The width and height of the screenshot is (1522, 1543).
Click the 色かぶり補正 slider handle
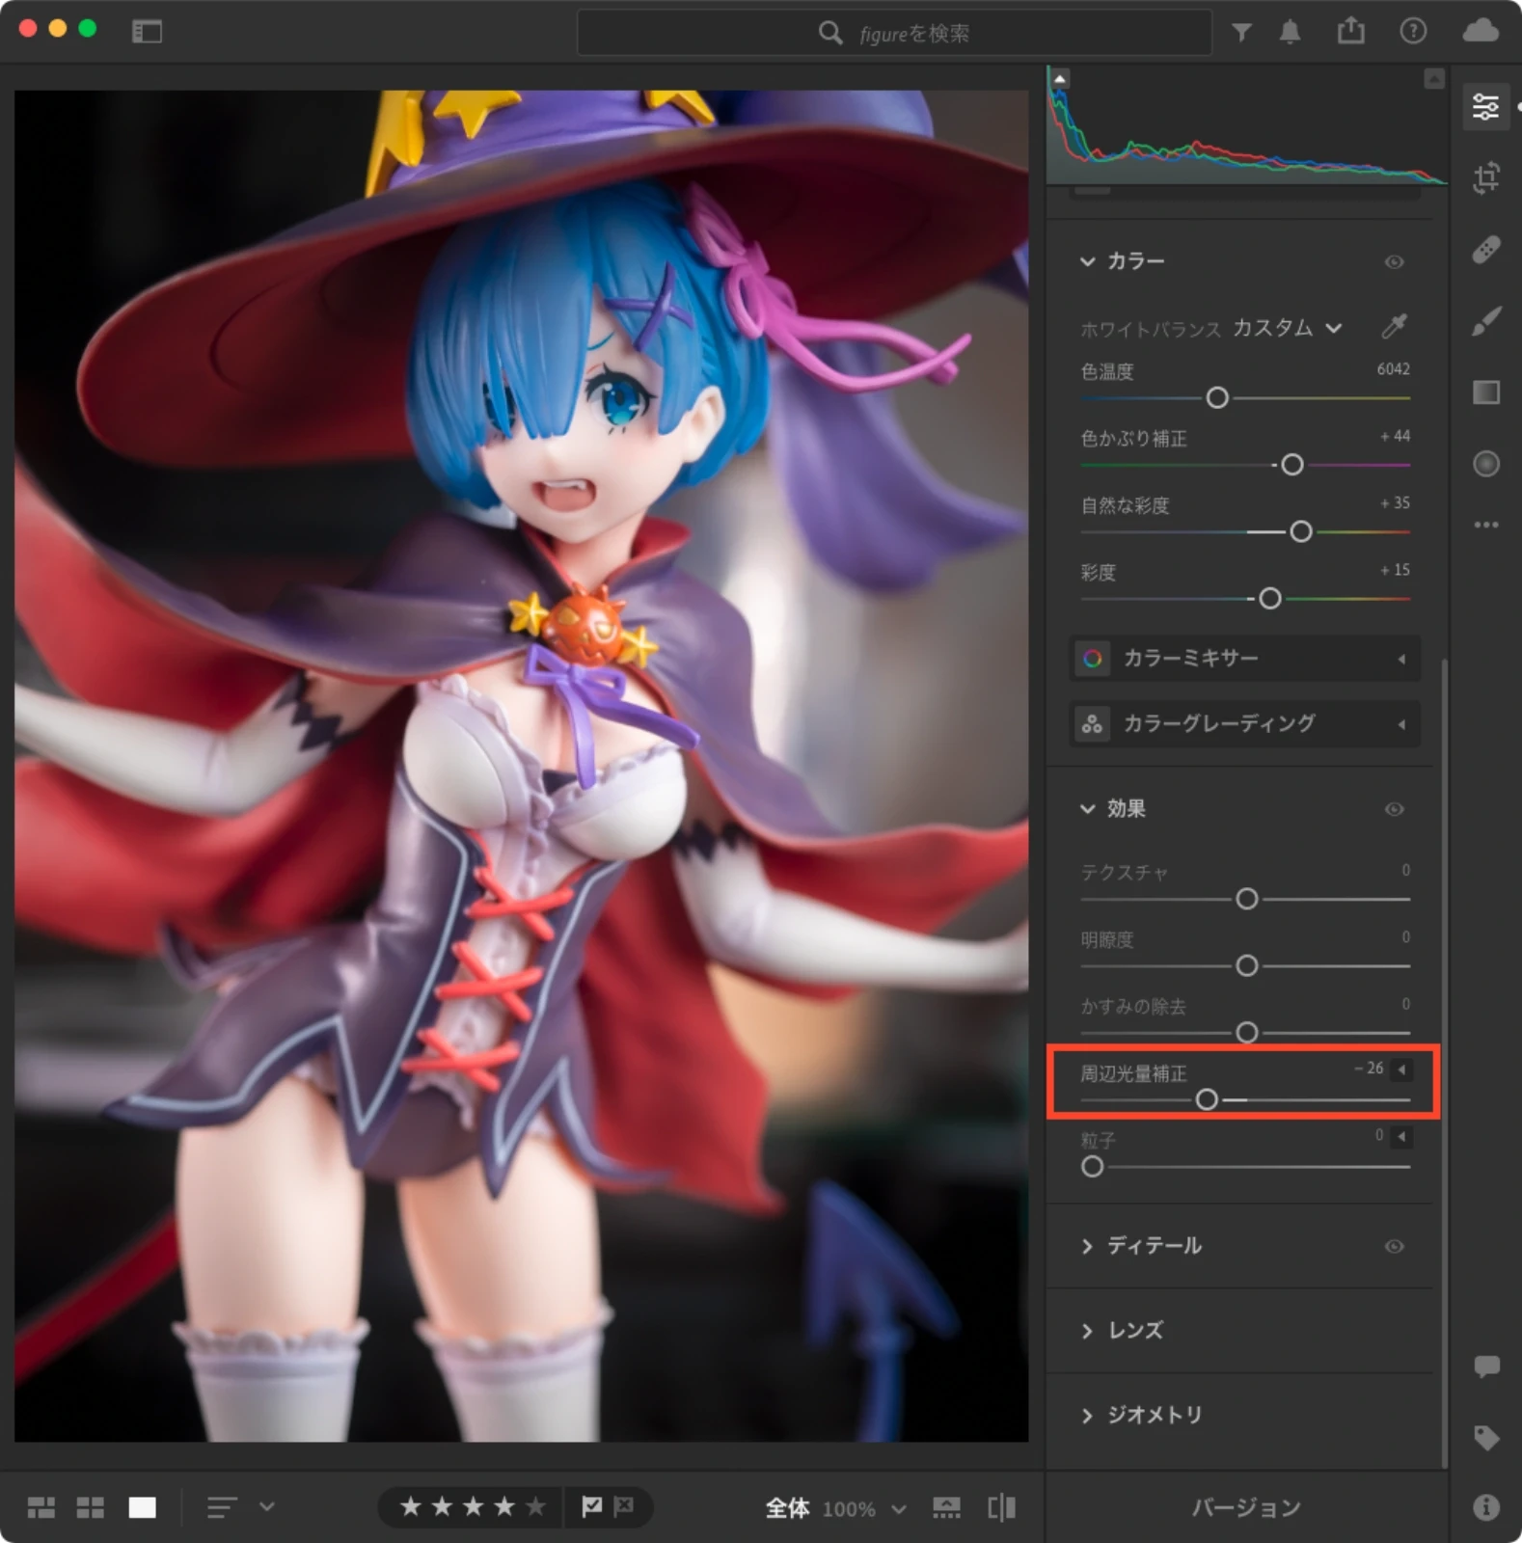point(1291,465)
